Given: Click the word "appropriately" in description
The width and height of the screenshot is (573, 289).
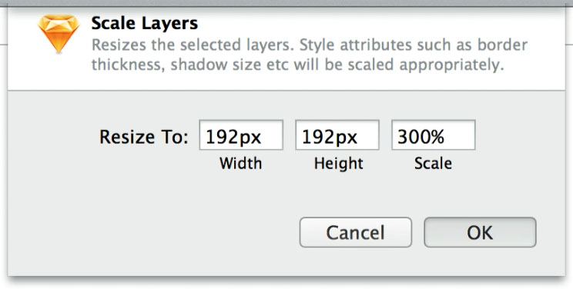Looking at the screenshot, I should tap(451, 65).
